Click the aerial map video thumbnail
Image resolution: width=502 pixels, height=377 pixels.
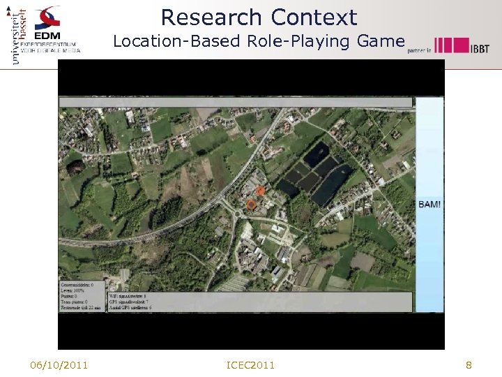(251, 205)
